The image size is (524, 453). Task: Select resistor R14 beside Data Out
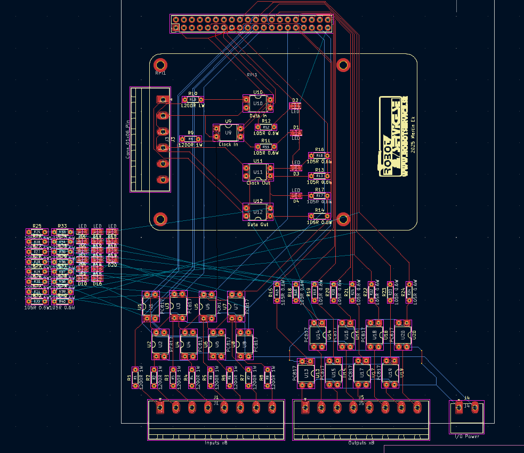coord(319,216)
